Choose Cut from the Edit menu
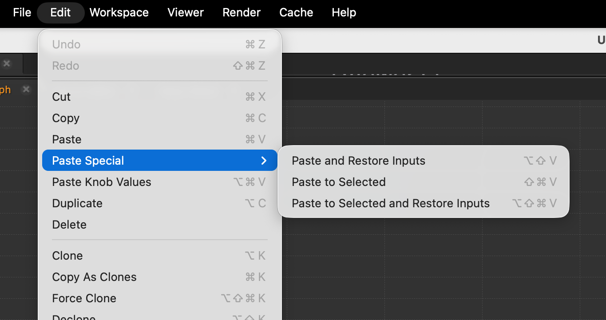606x320 pixels. (x=61, y=97)
